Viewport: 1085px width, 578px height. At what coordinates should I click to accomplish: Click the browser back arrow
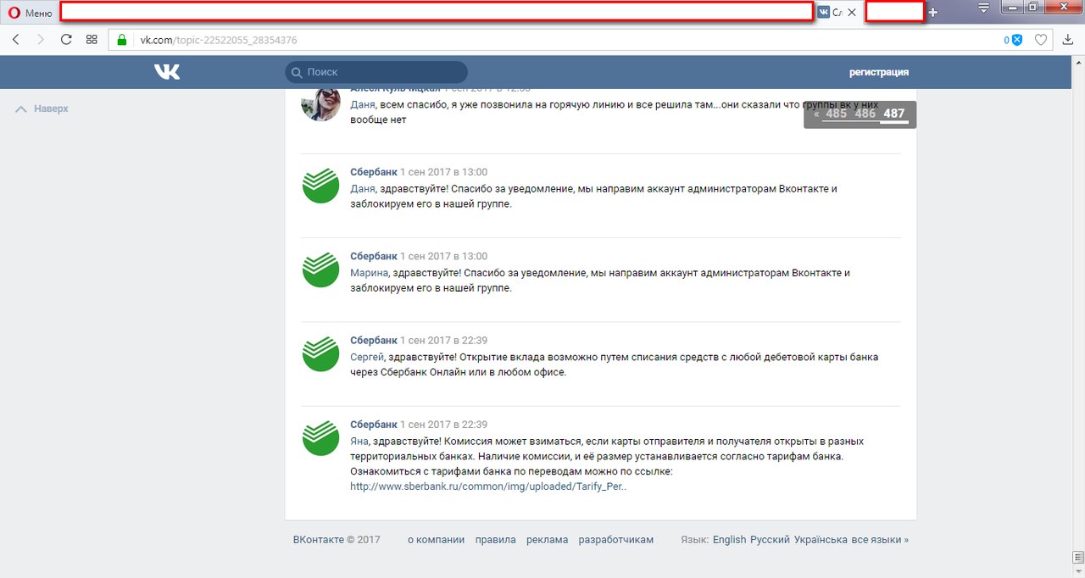(15, 40)
